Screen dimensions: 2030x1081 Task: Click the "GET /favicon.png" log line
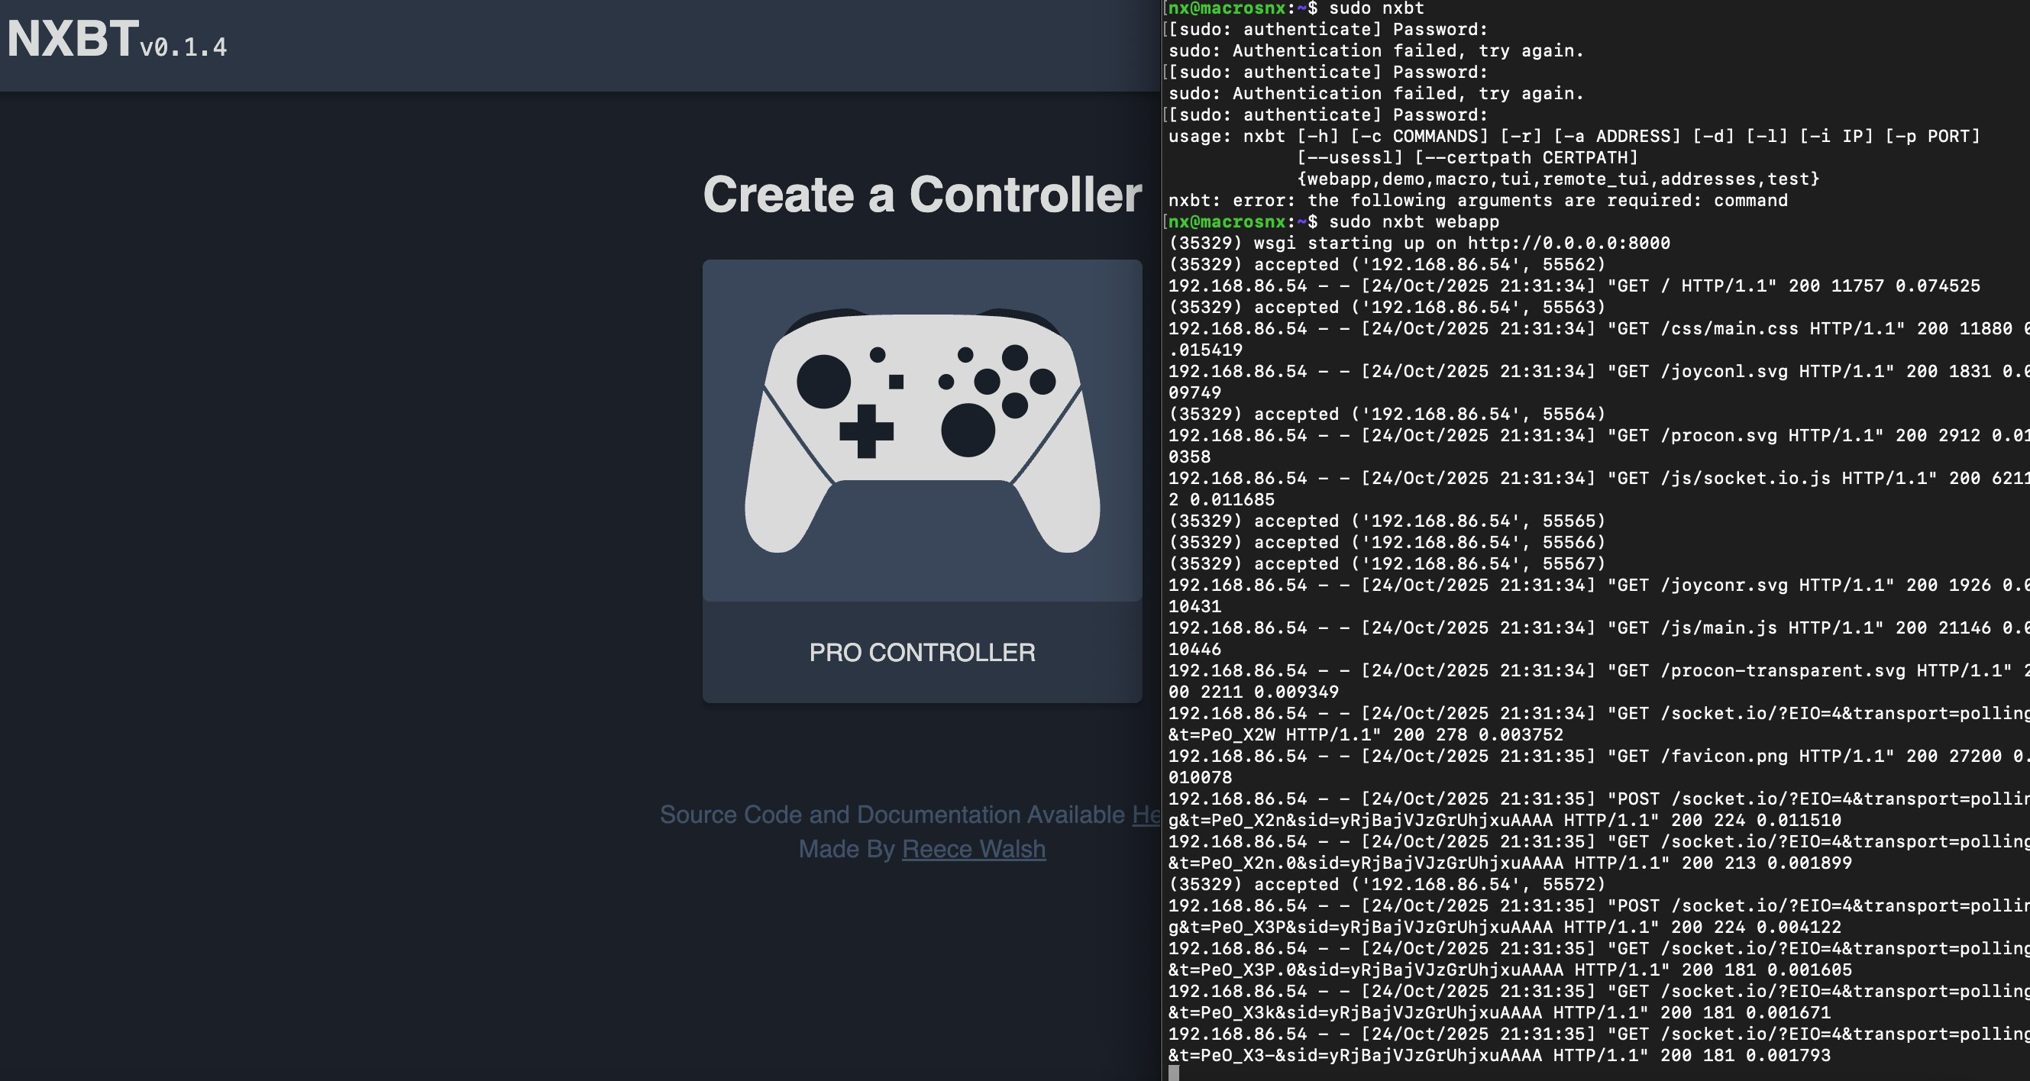point(1598,757)
